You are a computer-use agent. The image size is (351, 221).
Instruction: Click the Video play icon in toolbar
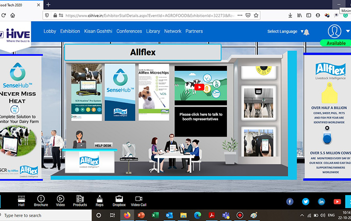pos(60,201)
